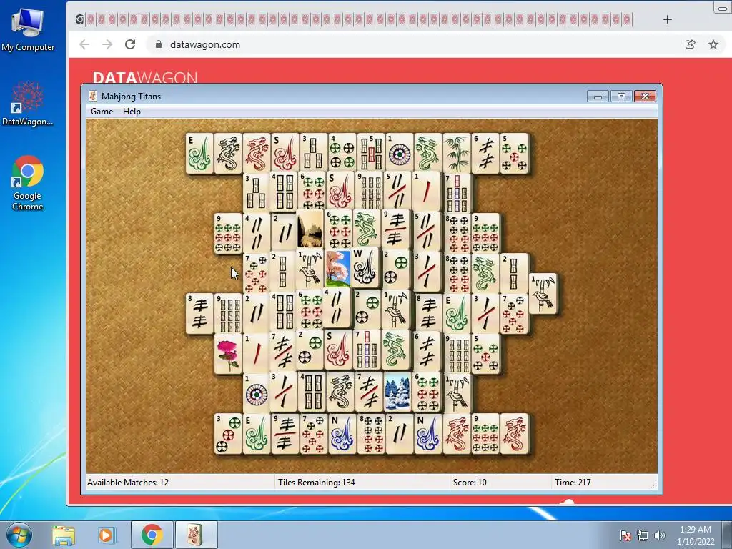Select East wind tile beside the black dragon
This screenshot has width=732, height=549.
tap(200, 153)
